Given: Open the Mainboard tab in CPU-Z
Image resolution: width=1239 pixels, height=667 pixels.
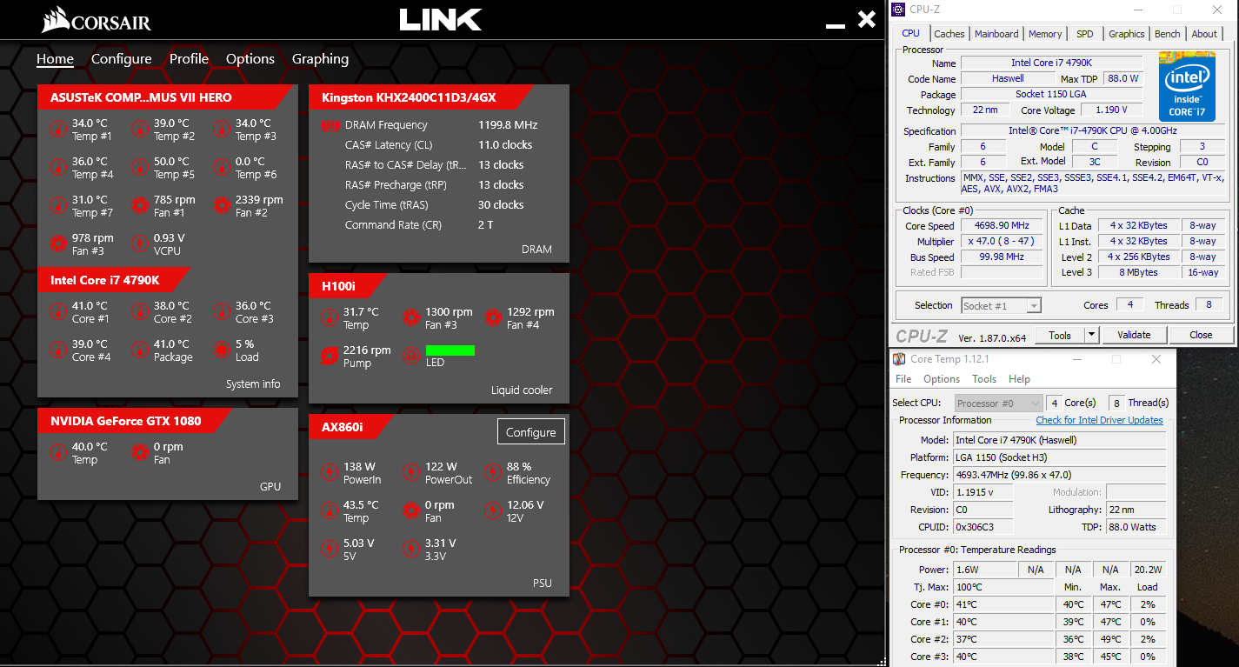Looking at the screenshot, I should point(996,34).
